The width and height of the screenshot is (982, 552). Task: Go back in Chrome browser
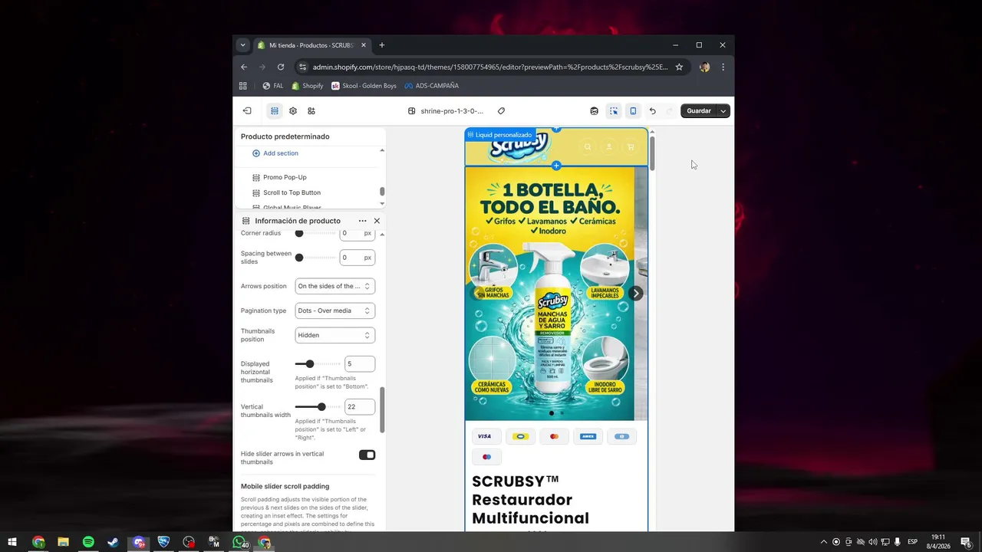[x=244, y=67]
